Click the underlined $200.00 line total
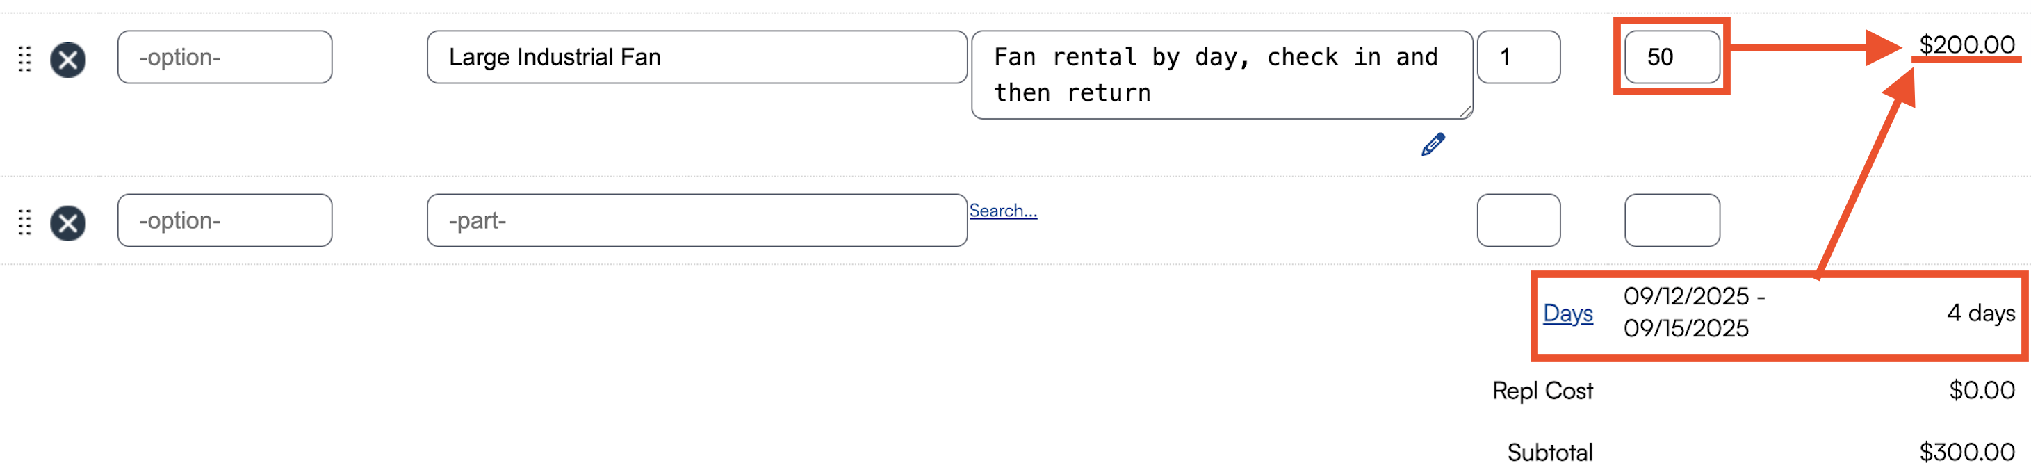The image size is (2031, 463). [1966, 45]
